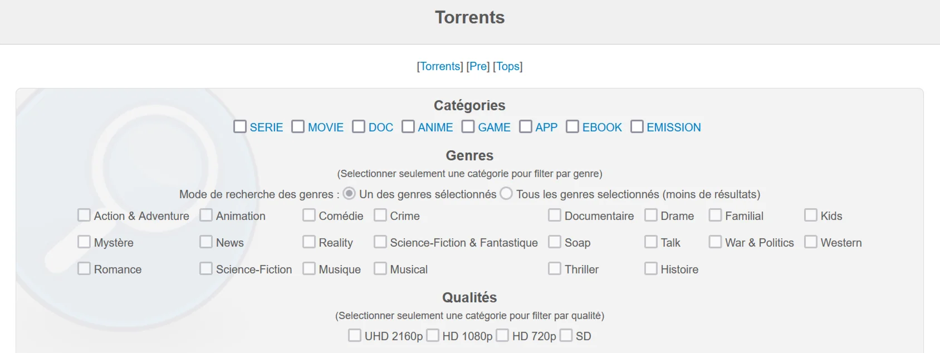The height and width of the screenshot is (353, 940).
Task: Enable the Documentaire genre checkbox
Action: pyautogui.click(x=555, y=215)
